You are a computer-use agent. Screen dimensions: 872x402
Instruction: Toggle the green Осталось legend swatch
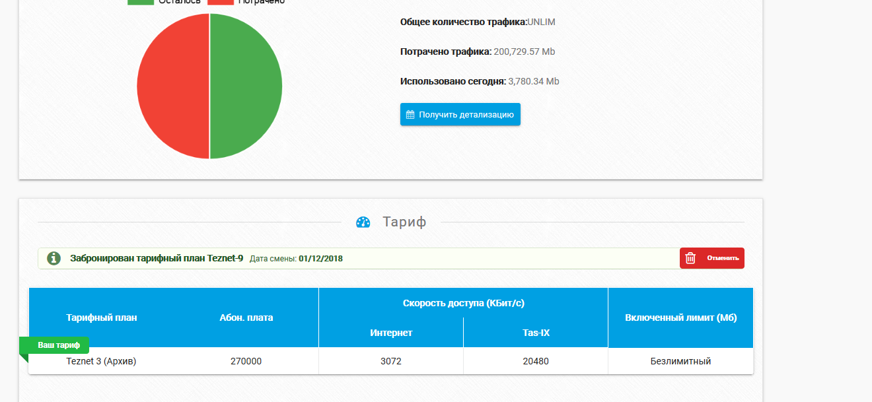[x=140, y=2]
